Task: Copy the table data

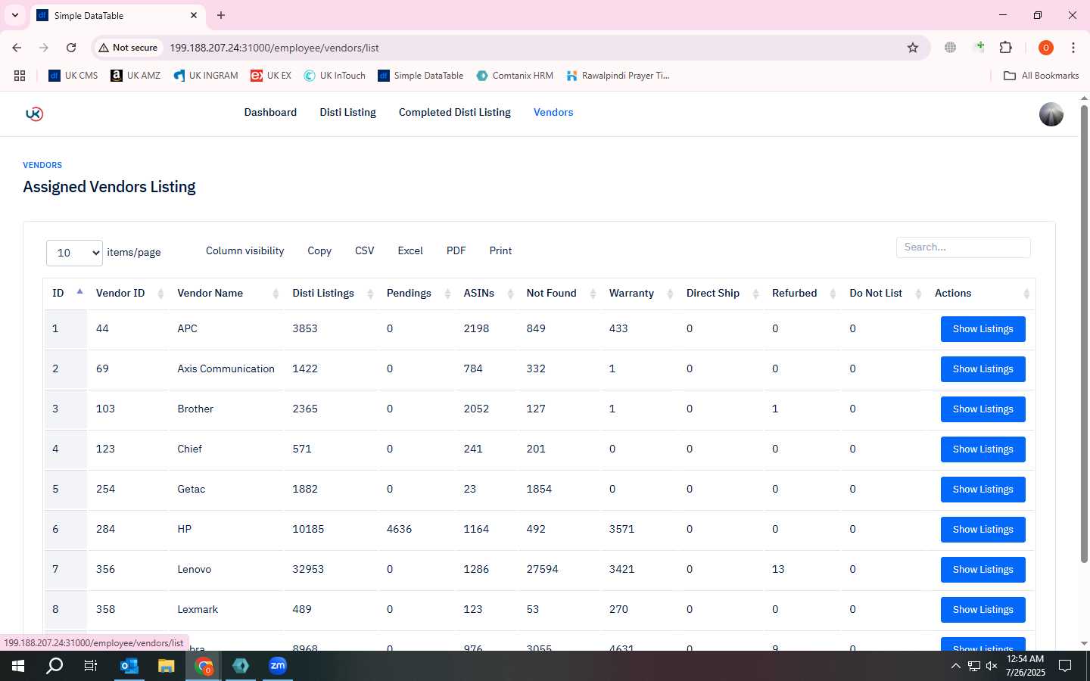Action: click(319, 250)
